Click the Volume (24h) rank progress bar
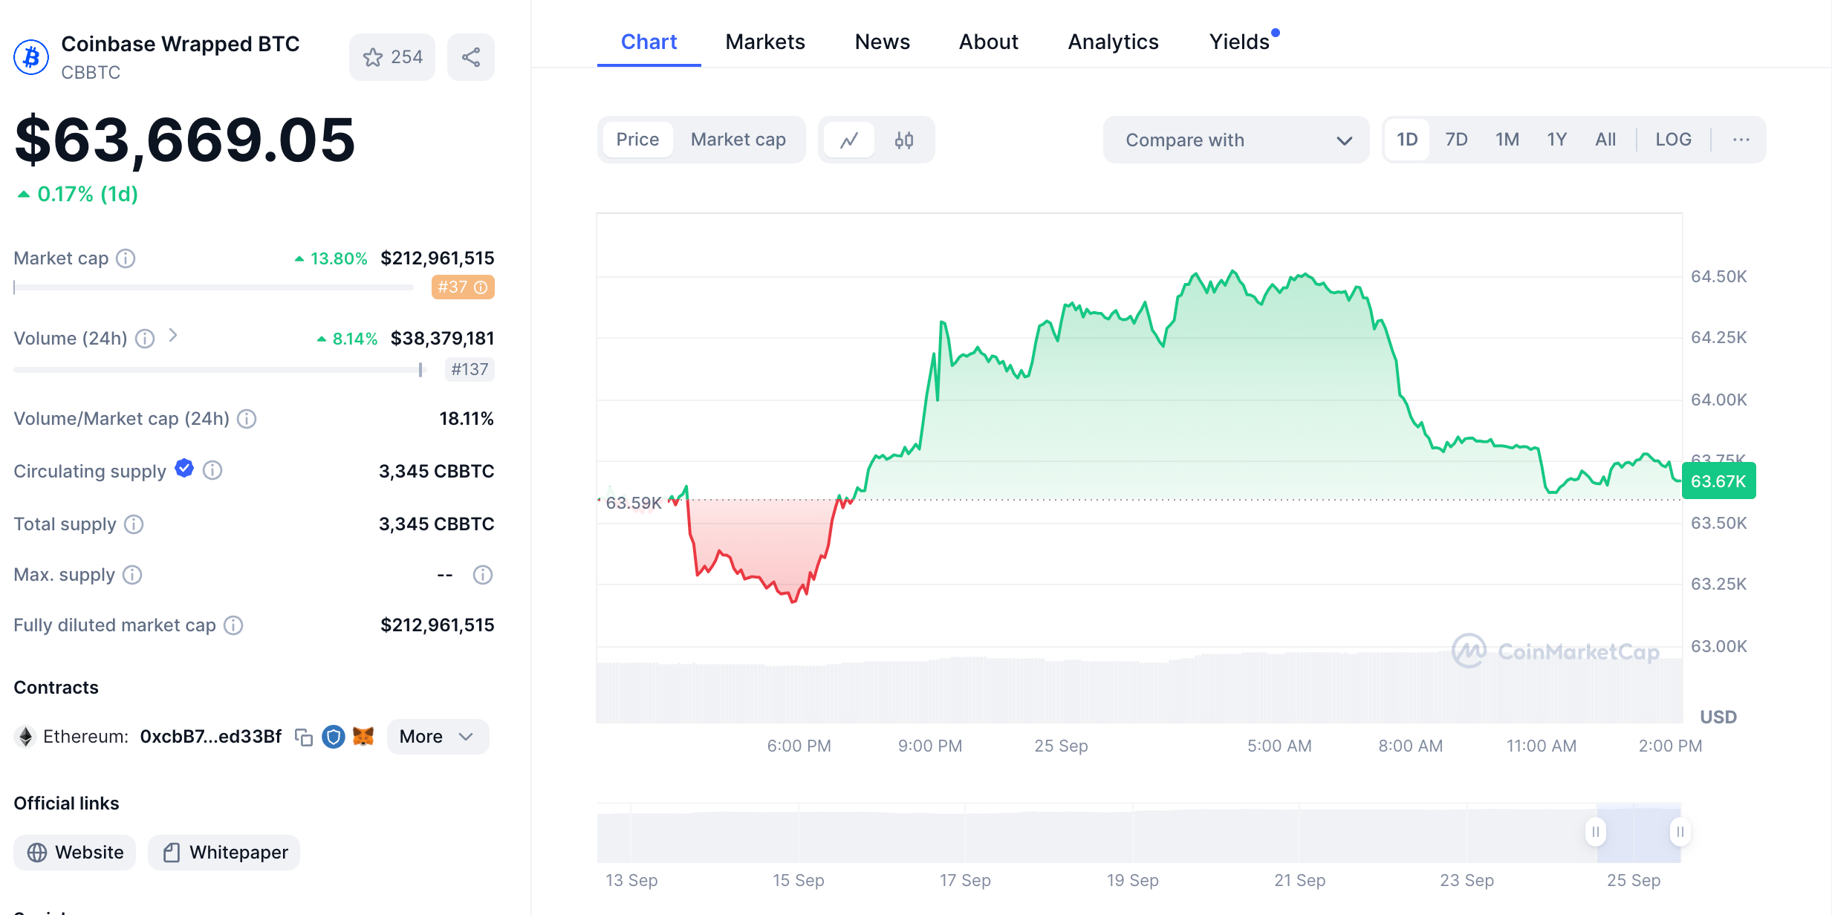1832x915 pixels. (220, 370)
